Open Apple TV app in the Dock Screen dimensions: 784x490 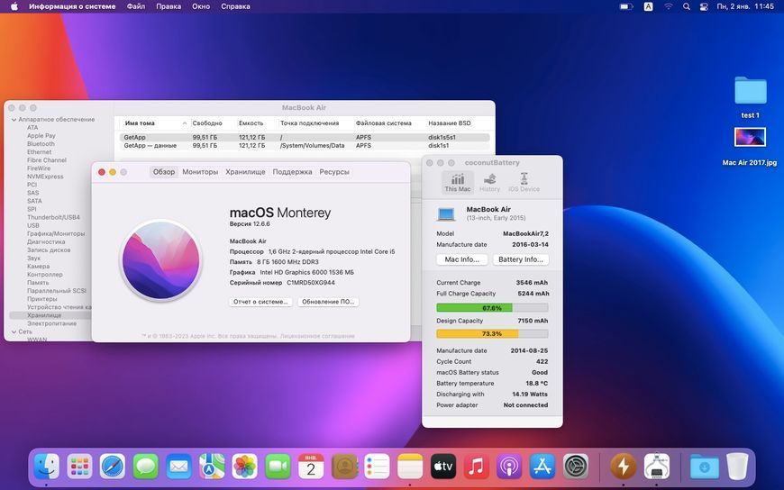pyautogui.click(x=443, y=467)
